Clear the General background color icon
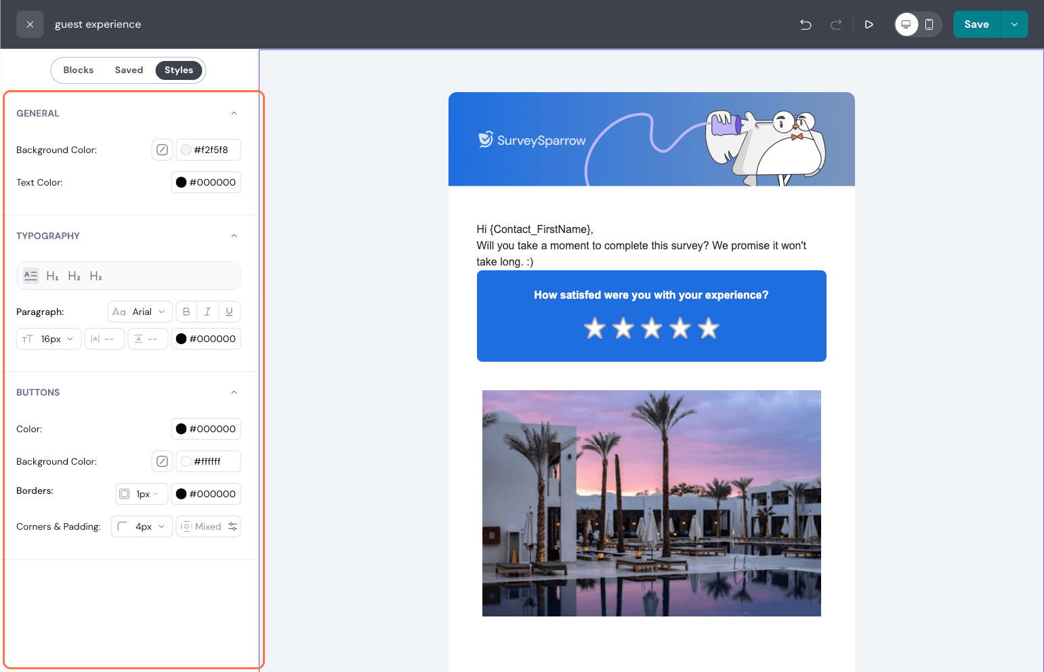1044x672 pixels. tap(162, 150)
